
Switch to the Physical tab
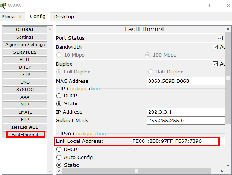tap(12, 16)
